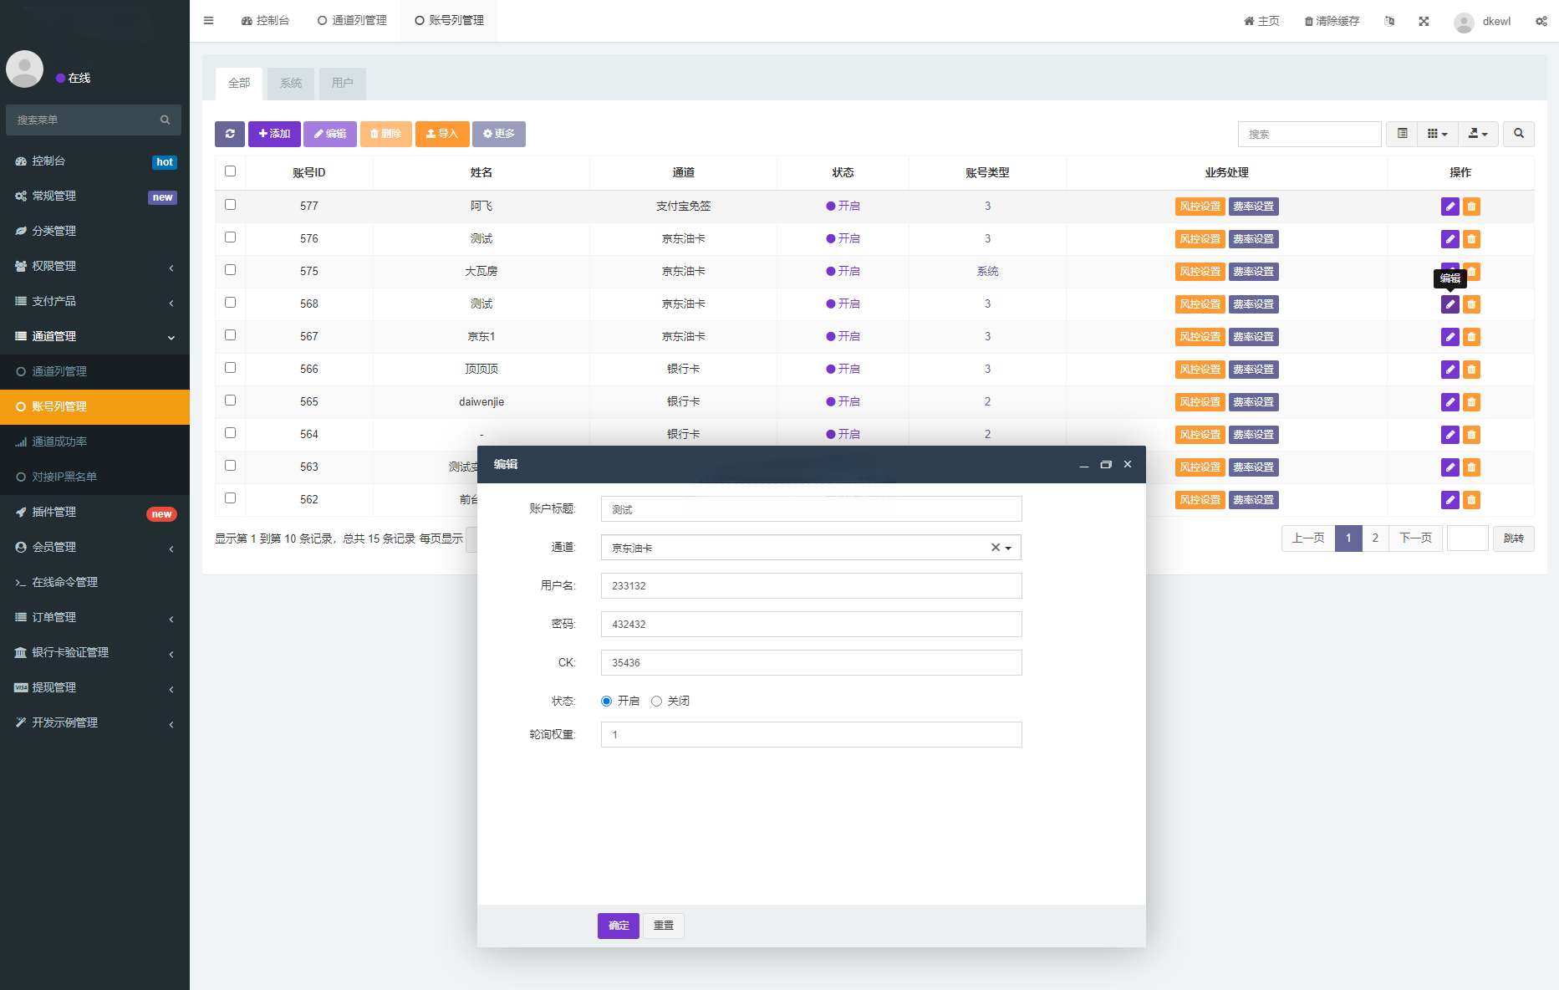This screenshot has width=1559, height=990.
Task: Switch to the 系统 tab
Action: click(290, 83)
